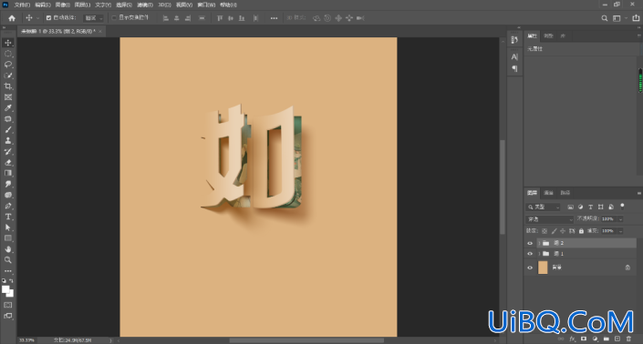Open the Image menu
The image size is (643, 344).
pos(62,5)
